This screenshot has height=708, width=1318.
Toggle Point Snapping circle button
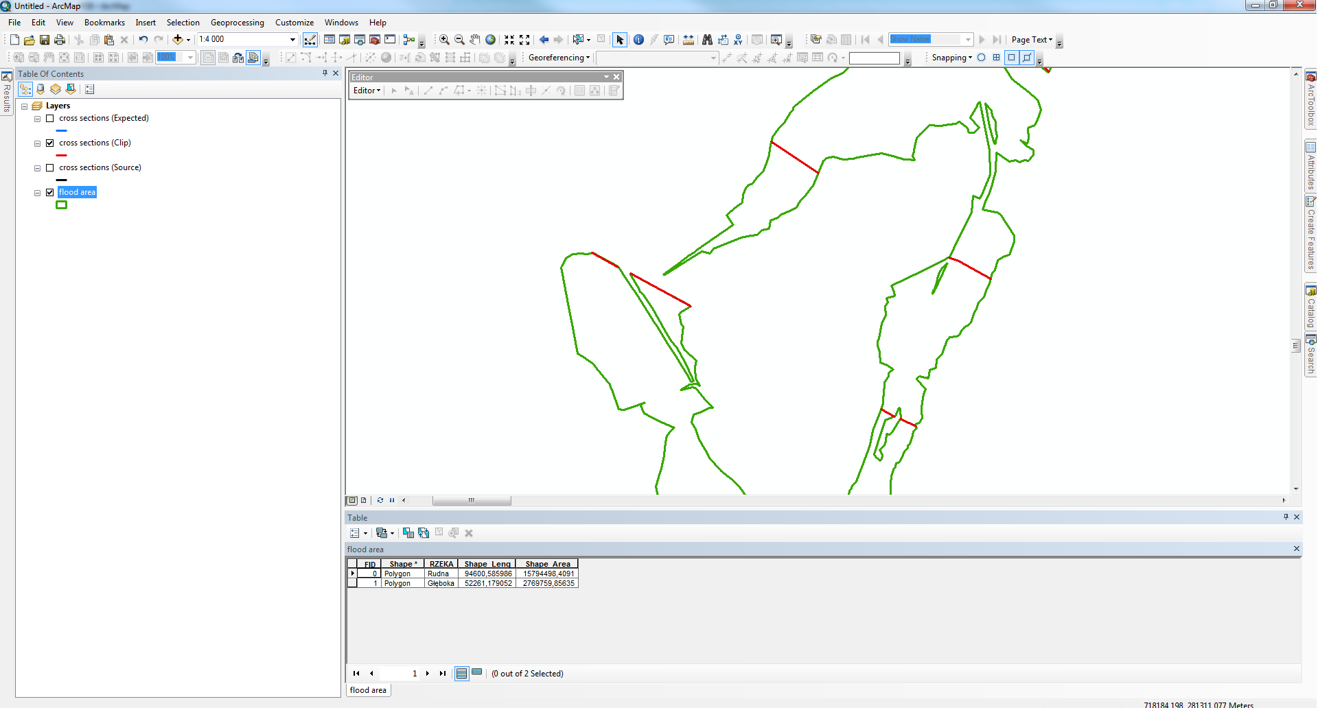[981, 58]
